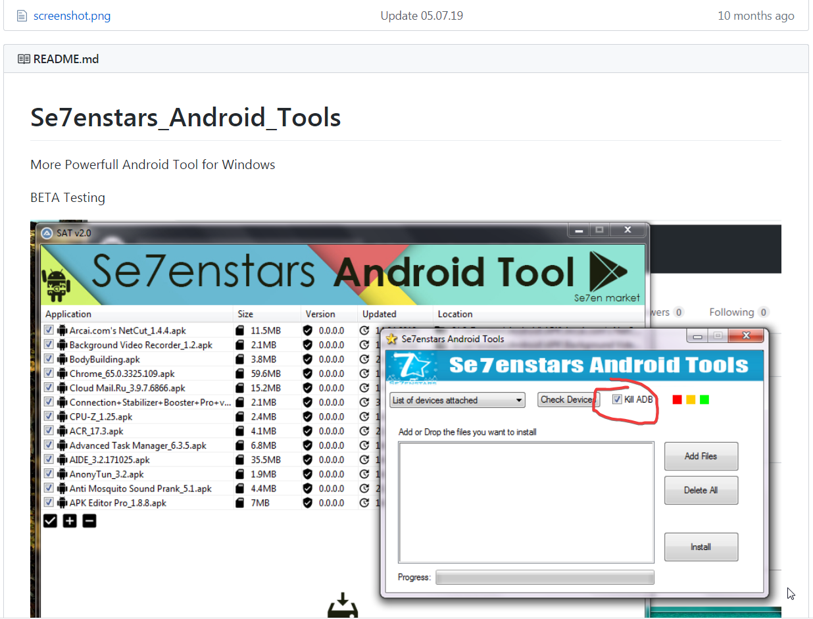Click the 7MB size value

(x=260, y=503)
